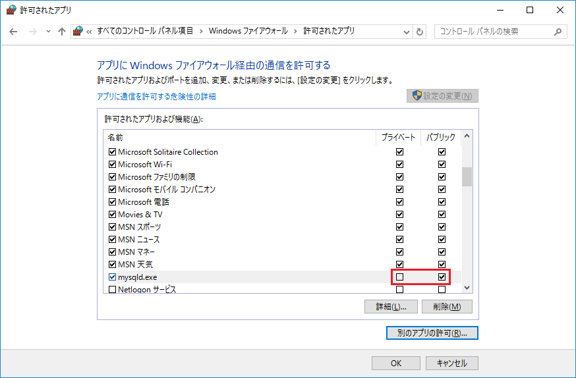Image resolution: width=576 pixels, height=378 pixels.
Task: Click the パブリック column header
Action: 441,138
